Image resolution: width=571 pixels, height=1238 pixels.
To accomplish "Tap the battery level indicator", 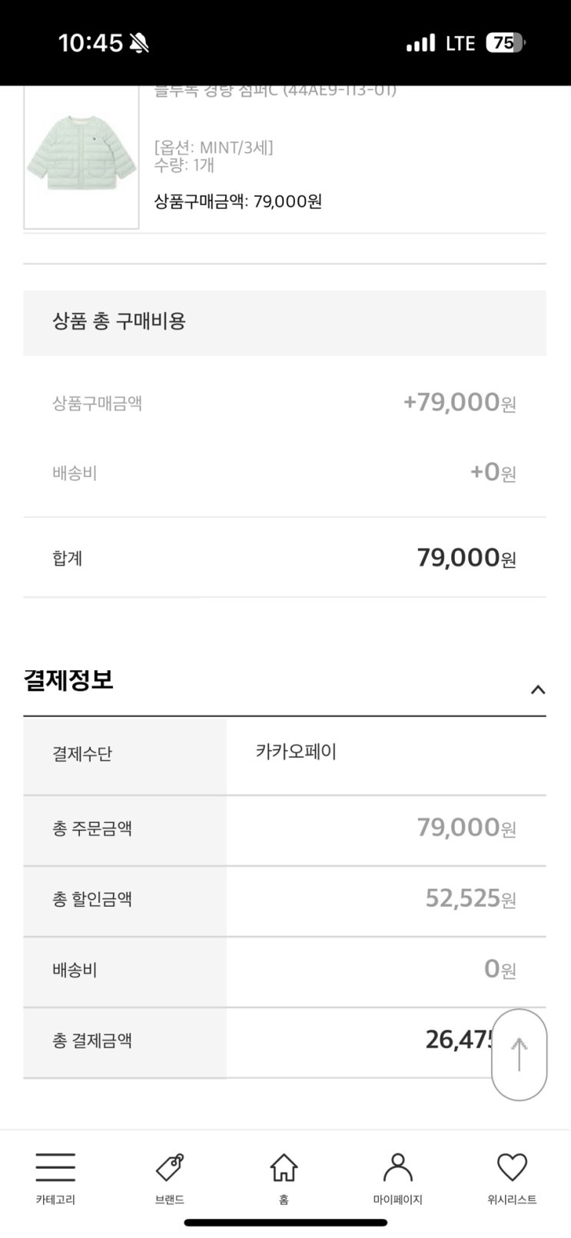I will [x=505, y=43].
